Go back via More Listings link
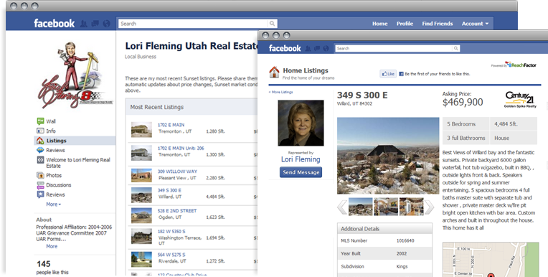 (x=281, y=92)
